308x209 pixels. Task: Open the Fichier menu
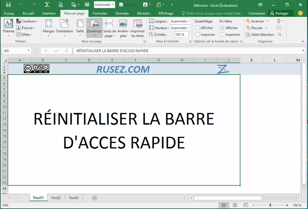coord(9,13)
